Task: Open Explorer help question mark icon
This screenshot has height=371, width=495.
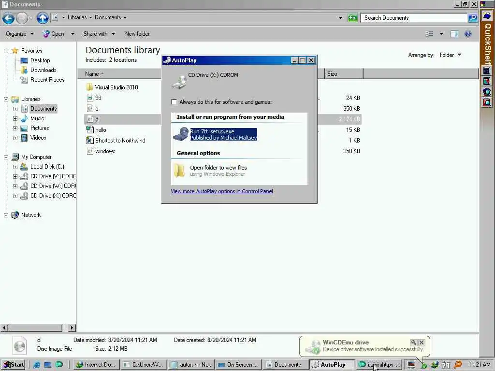Action: [x=468, y=34]
